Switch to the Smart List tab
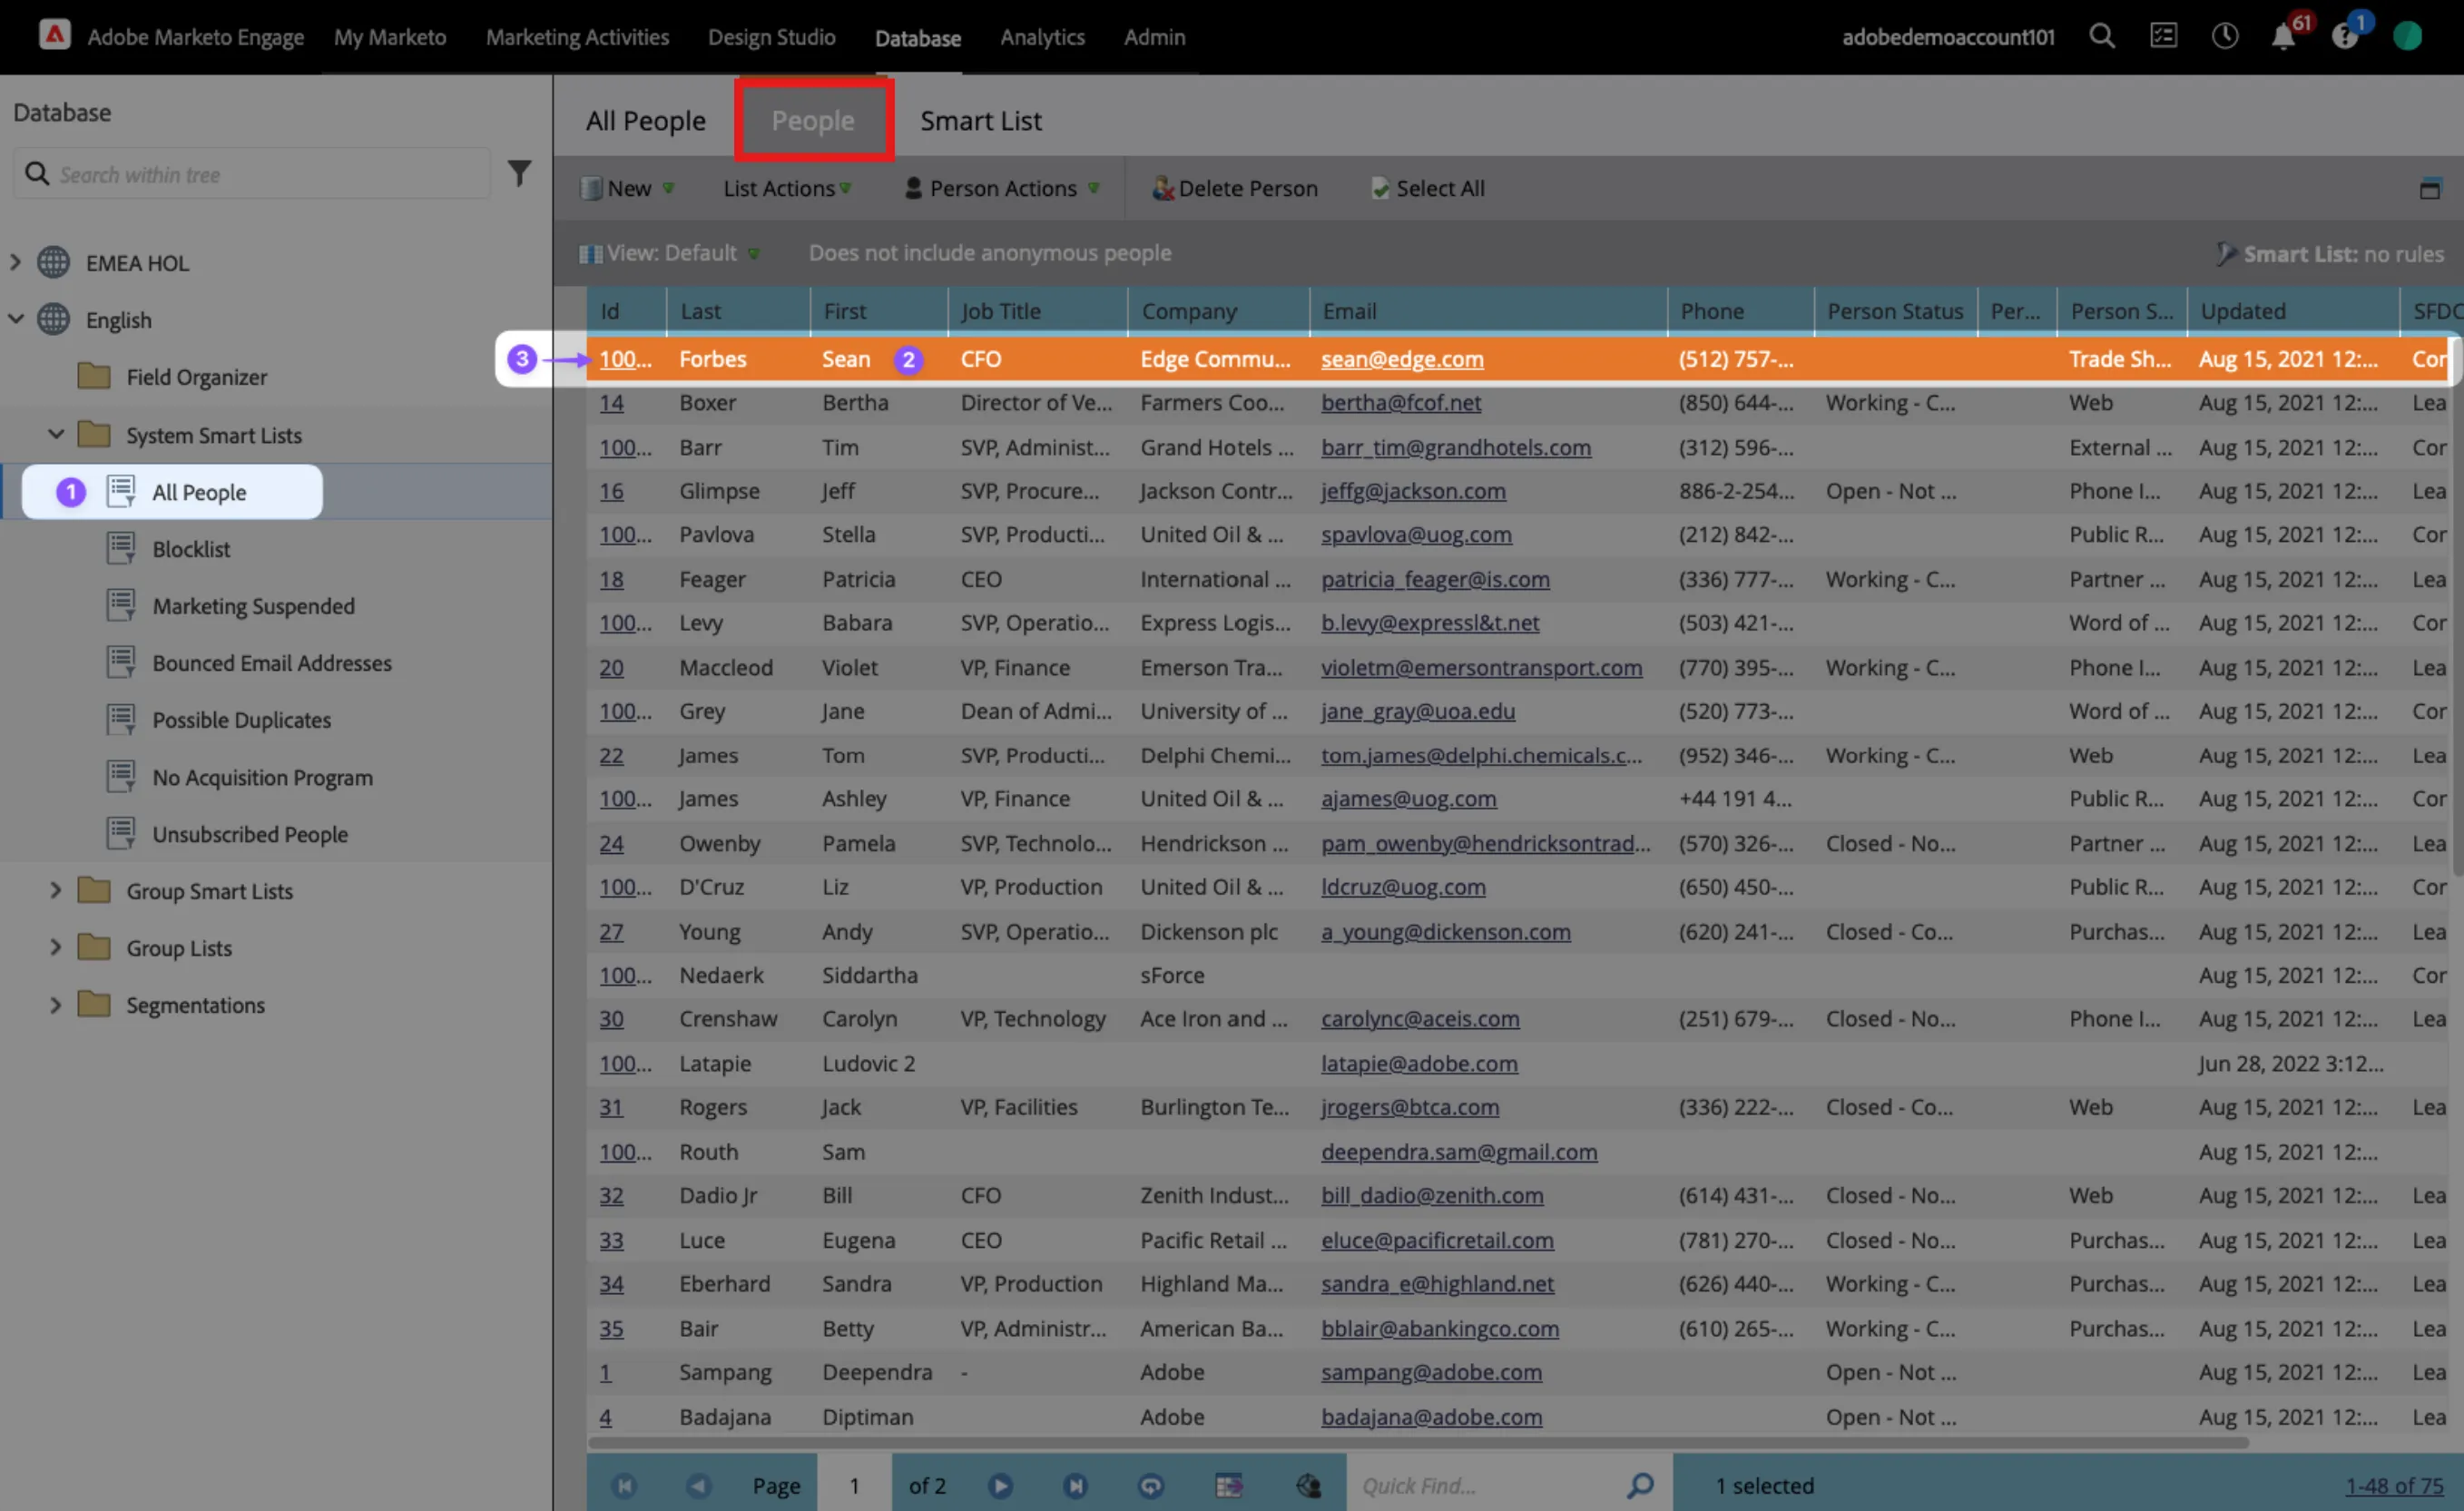 tap(980, 121)
